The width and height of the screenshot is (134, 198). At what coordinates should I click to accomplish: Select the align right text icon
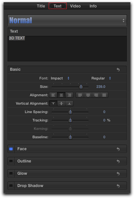click(69, 95)
